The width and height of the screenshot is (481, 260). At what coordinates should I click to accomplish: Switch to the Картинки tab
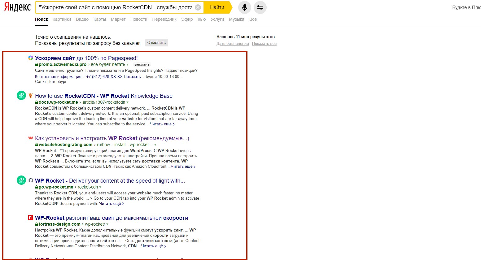[x=62, y=19]
